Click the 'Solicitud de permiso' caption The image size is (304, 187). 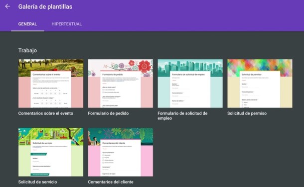(247, 113)
